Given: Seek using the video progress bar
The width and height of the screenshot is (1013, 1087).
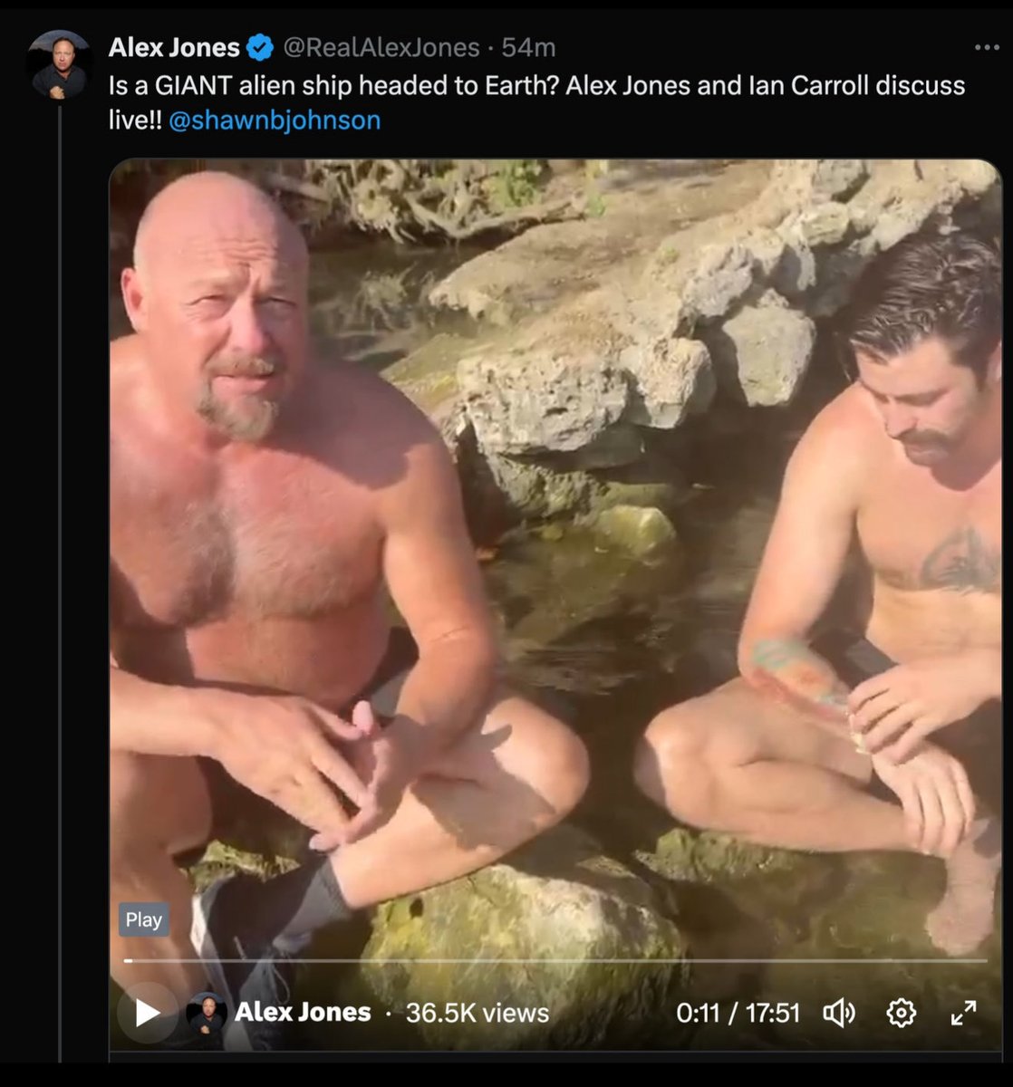Looking at the screenshot, I should (x=555, y=960).
